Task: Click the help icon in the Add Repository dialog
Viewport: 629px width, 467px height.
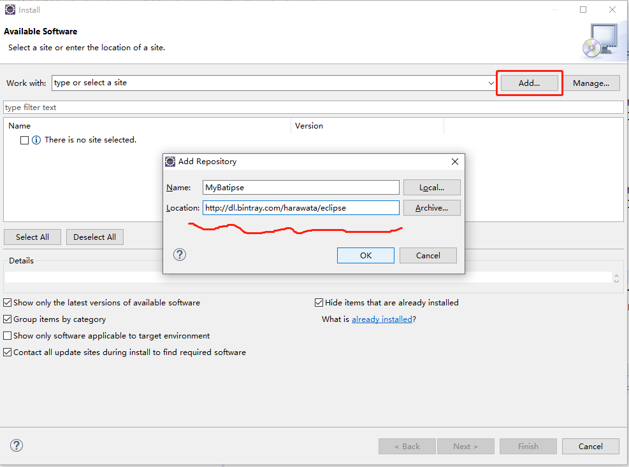Action: tap(179, 254)
